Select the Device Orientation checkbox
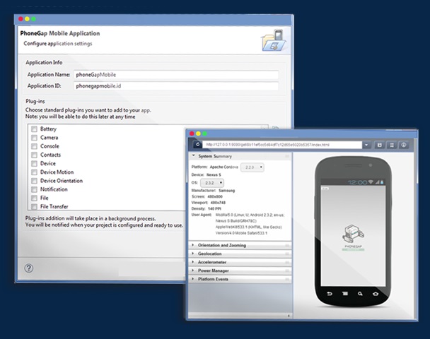Viewport: 430px width, 339px height. [34, 181]
